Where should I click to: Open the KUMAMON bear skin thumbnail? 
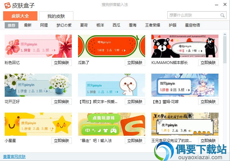[185, 46]
